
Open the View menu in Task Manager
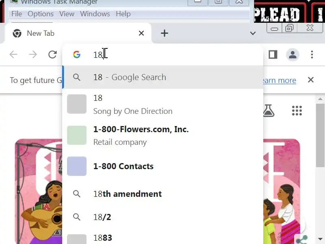coord(67,14)
